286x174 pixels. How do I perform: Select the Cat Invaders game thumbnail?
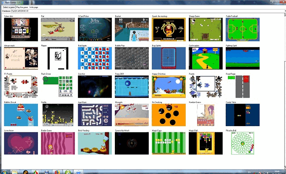coord(206,58)
